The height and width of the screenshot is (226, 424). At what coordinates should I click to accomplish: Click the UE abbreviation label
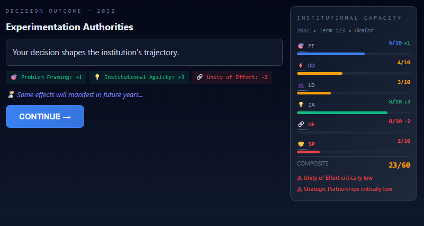[x=311, y=124]
